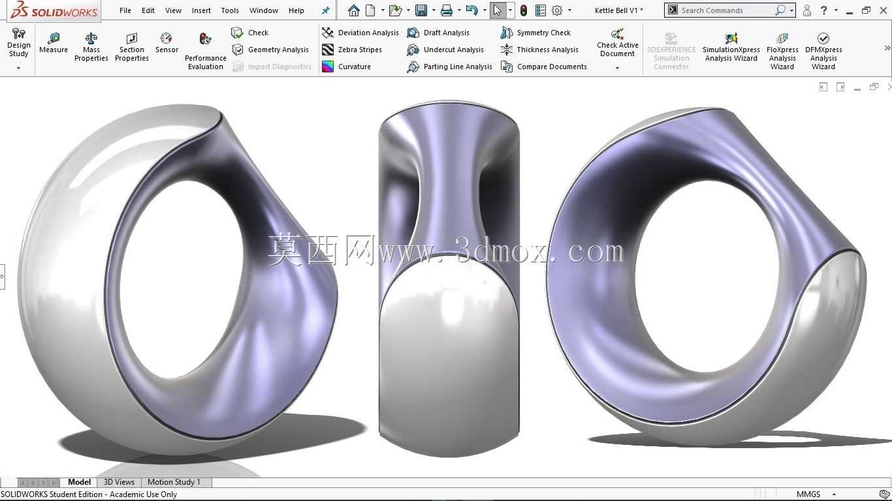Click Check Active Document icon
The height and width of the screenshot is (501, 892).
(x=617, y=33)
